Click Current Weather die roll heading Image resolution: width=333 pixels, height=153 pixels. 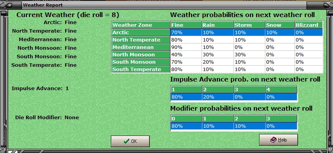68,15
